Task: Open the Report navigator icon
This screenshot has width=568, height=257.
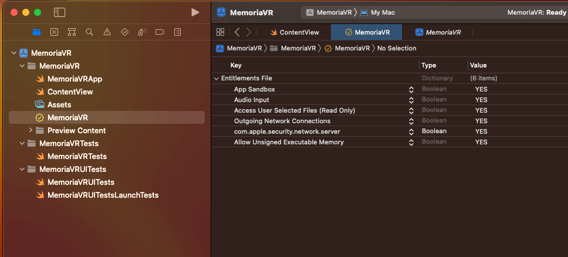Action: pos(177,32)
